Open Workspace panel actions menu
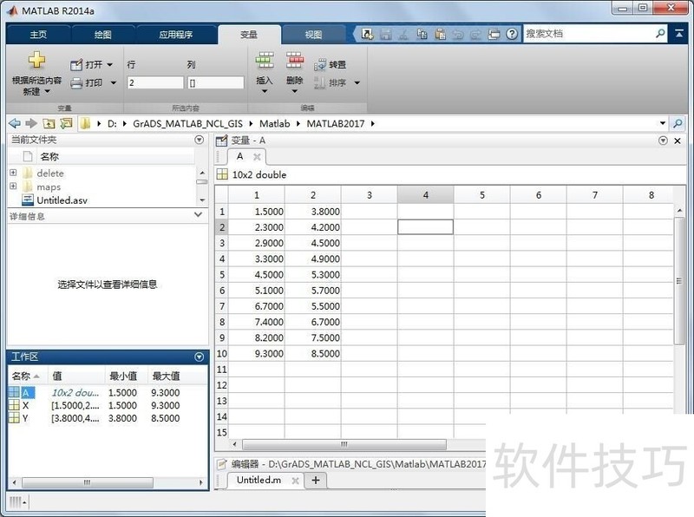 click(x=200, y=357)
